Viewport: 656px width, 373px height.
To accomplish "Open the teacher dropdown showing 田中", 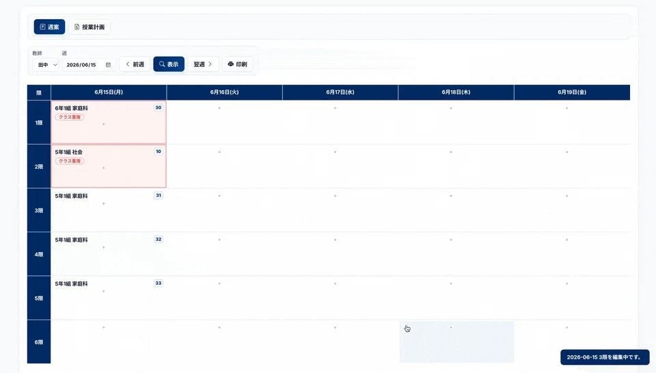I will click(x=47, y=65).
